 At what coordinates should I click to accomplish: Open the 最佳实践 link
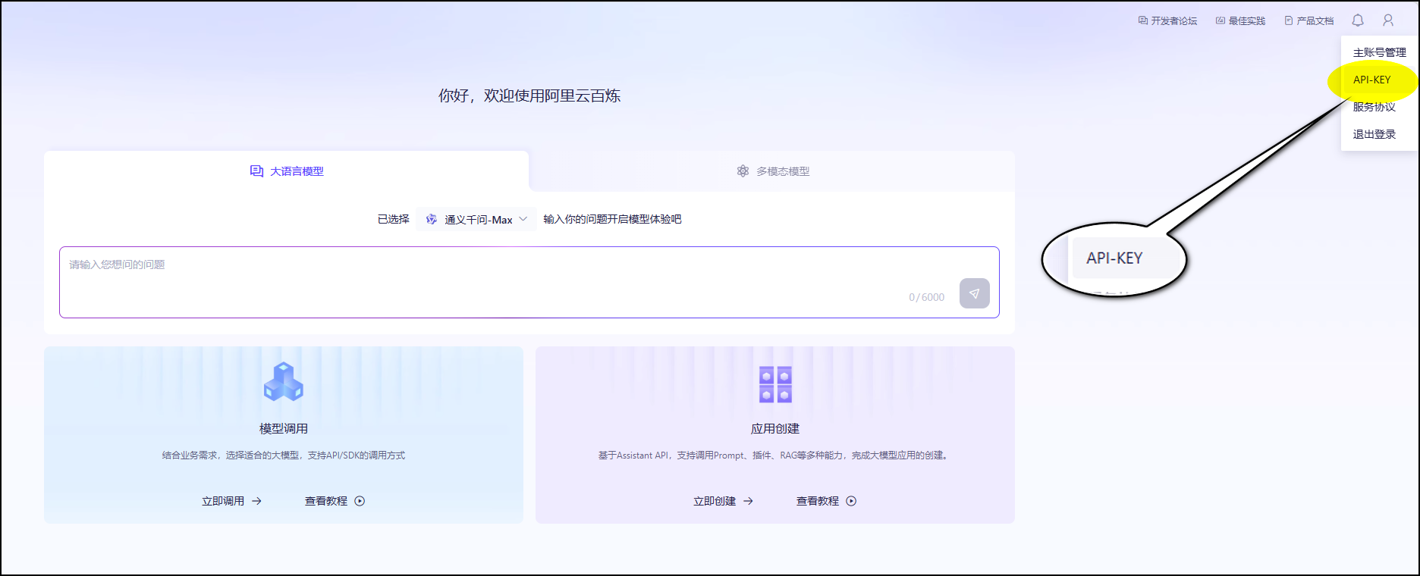[x=1240, y=20]
